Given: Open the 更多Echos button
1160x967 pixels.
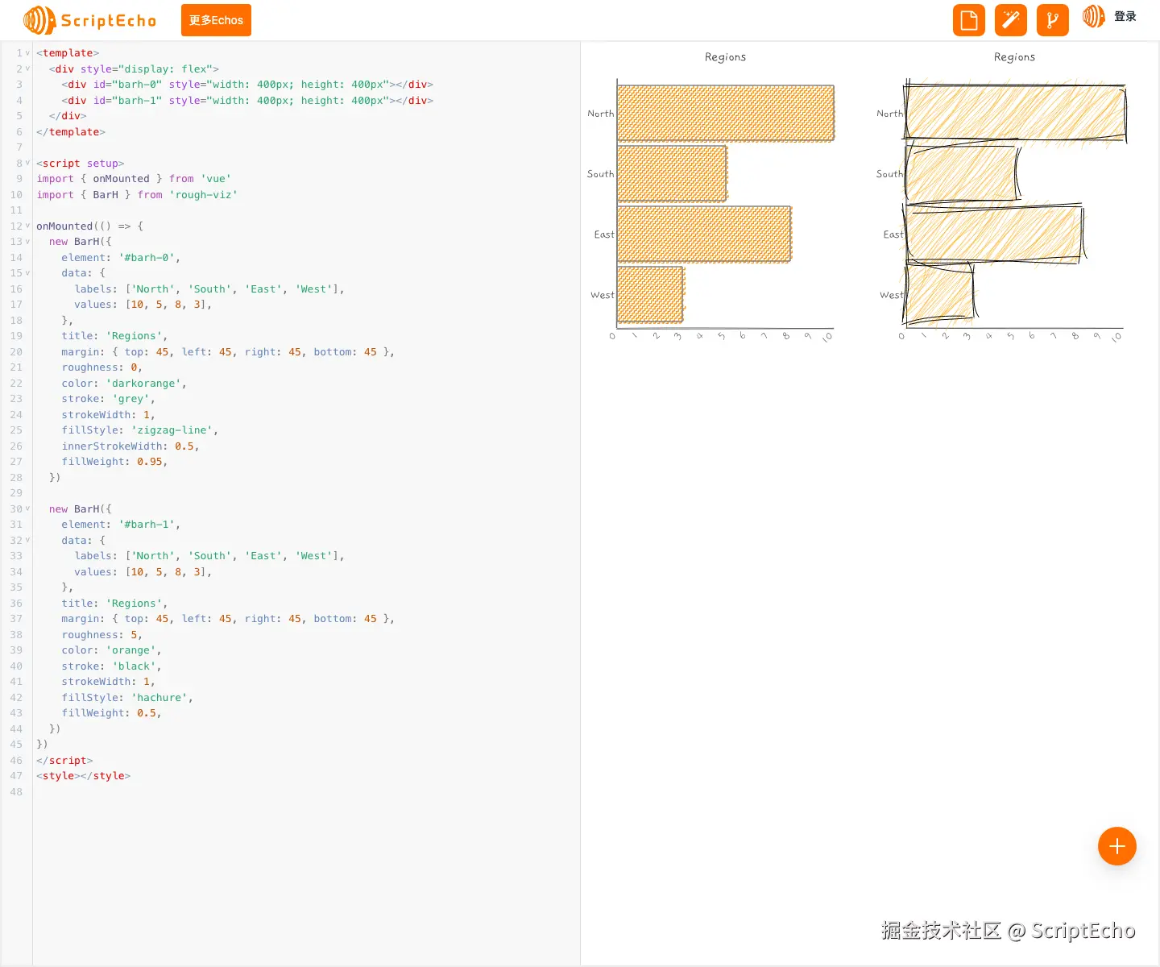Looking at the screenshot, I should click(x=216, y=20).
